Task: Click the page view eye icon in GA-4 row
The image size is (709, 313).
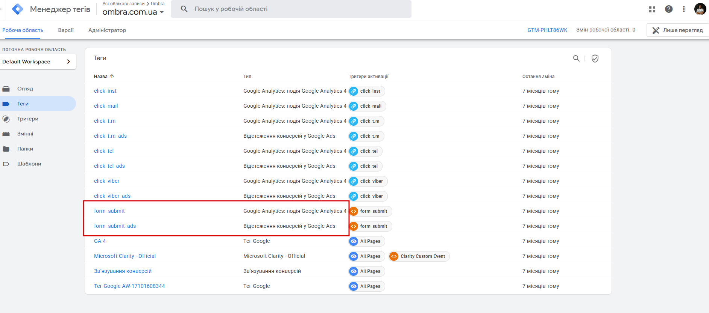Action: pyautogui.click(x=354, y=241)
